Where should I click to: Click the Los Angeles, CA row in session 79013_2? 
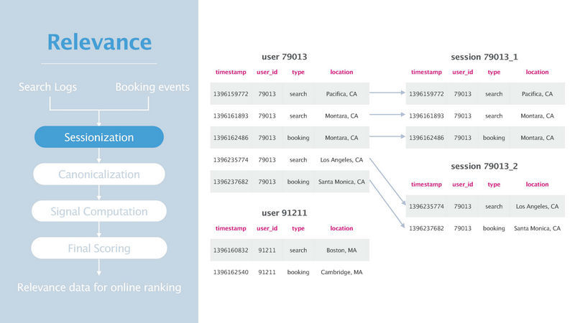(x=485, y=206)
